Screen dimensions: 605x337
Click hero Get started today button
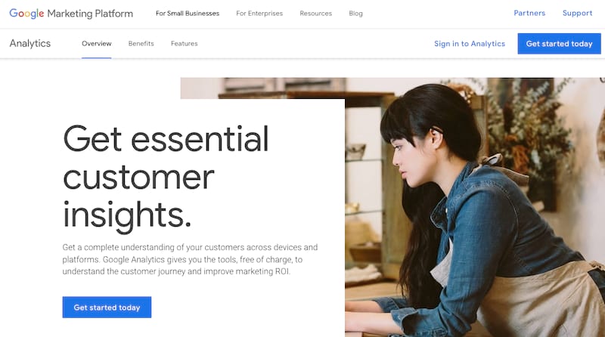click(107, 308)
